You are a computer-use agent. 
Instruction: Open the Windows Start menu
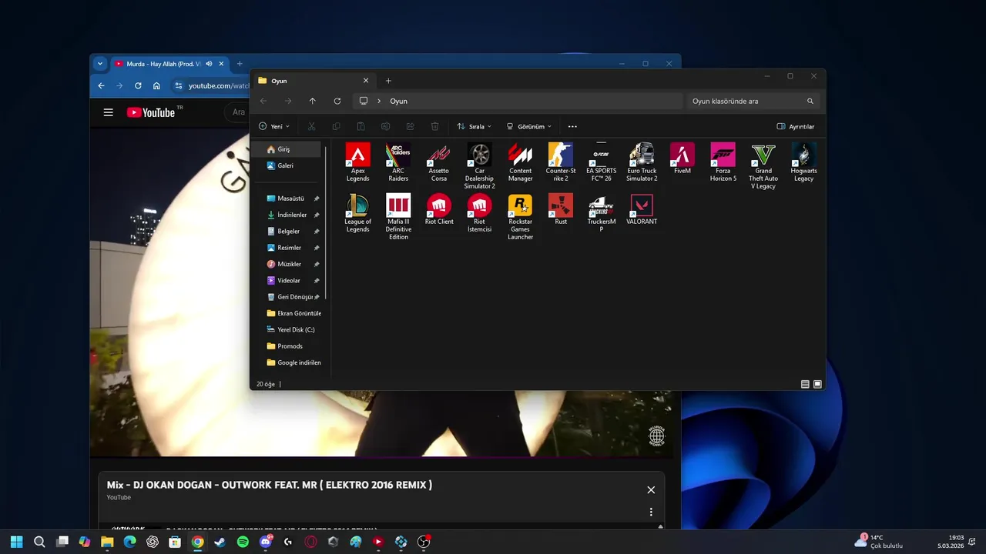tap(16, 542)
